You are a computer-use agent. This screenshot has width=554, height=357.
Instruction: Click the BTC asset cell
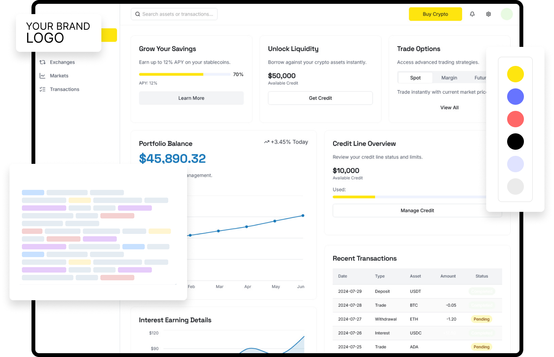click(x=414, y=305)
